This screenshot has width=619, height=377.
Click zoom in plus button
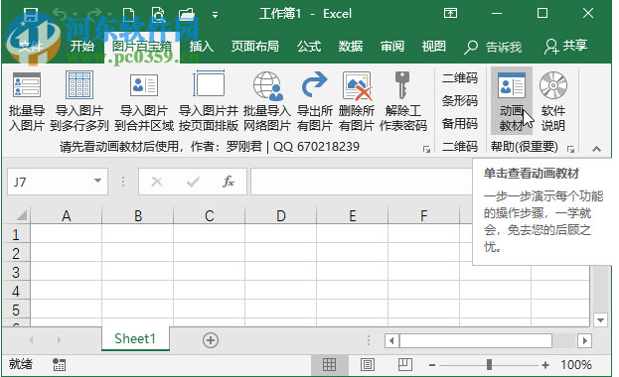pyautogui.click(x=545, y=365)
